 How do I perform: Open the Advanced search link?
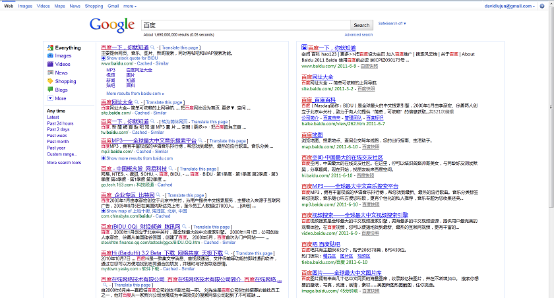358,35
